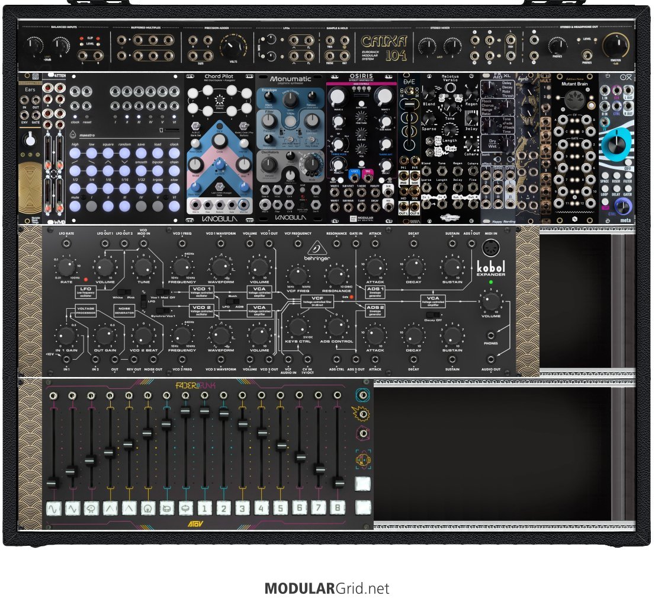Tap the Maestro 'mute' button
The image size is (655, 601).
[x=75, y=206]
